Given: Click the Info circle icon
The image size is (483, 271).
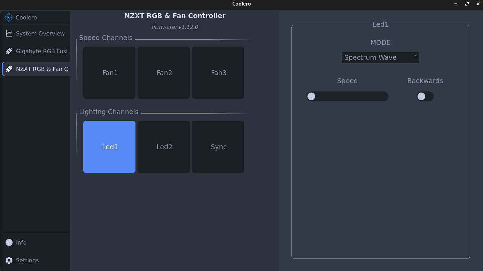Looking at the screenshot, I should (9, 242).
